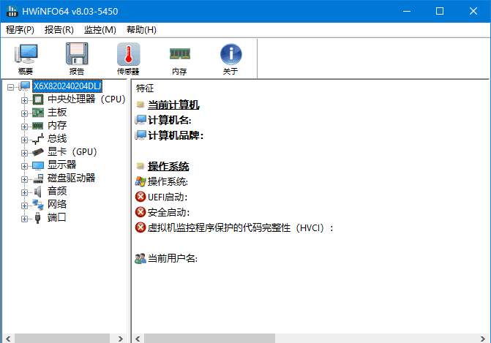Click the 磁盘驱动器 disk drive icon

(x=38, y=178)
